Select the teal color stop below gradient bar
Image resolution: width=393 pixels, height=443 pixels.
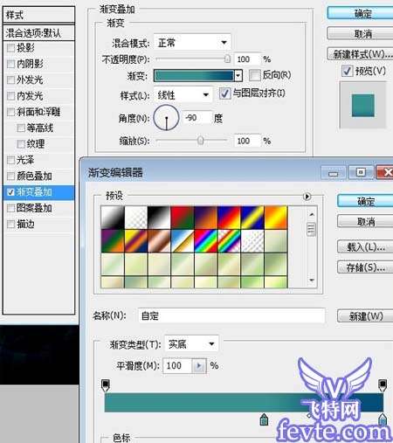[x=264, y=419]
